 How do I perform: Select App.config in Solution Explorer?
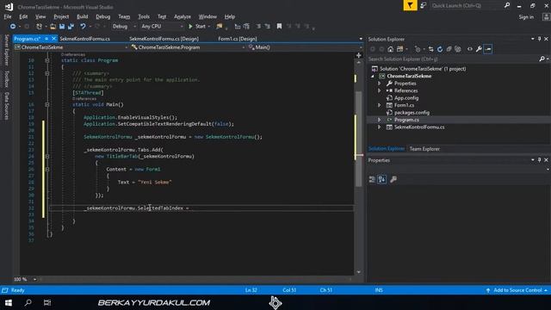pyautogui.click(x=406, y=98)
